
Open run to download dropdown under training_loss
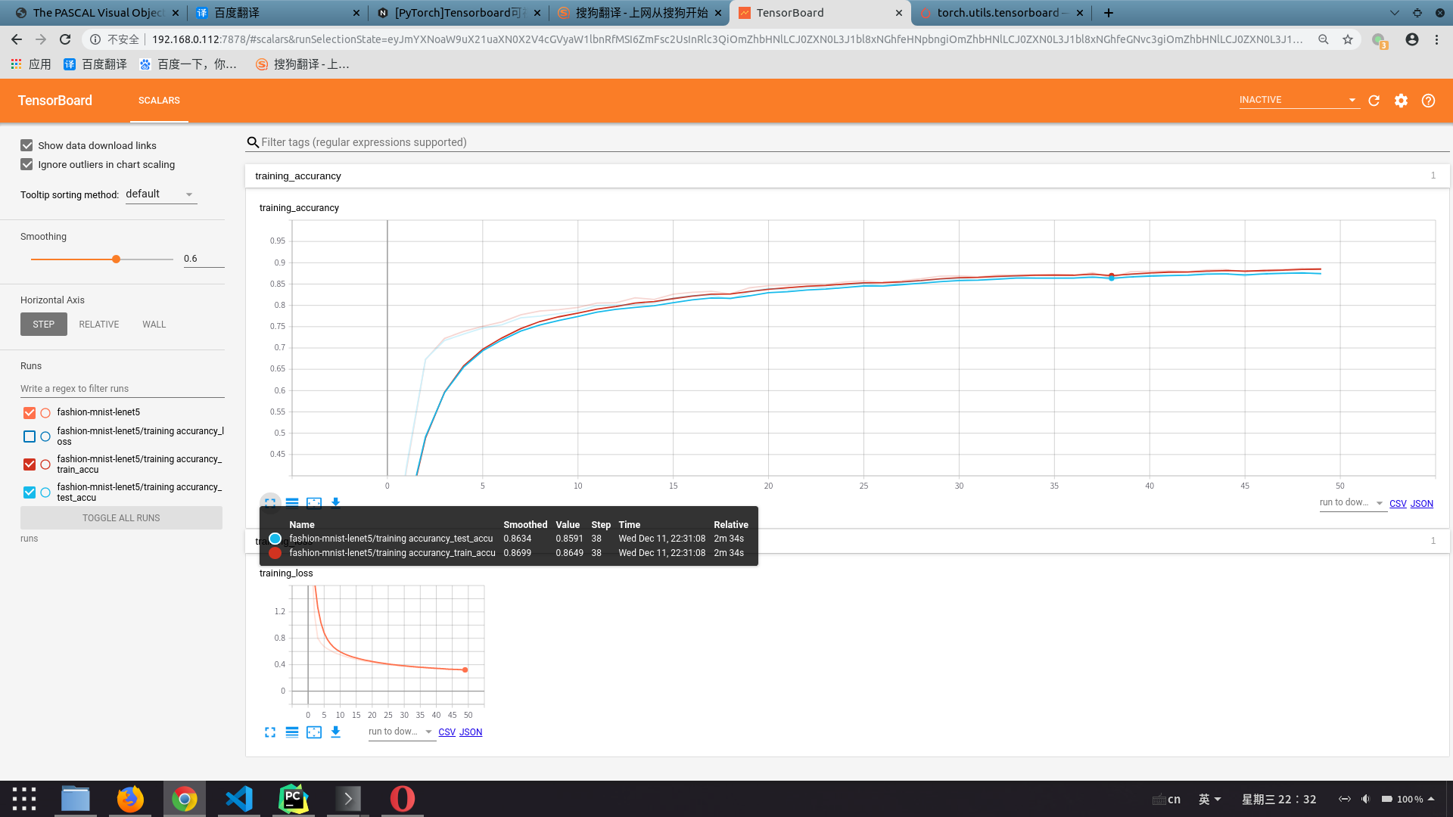[x=401, y=732]
